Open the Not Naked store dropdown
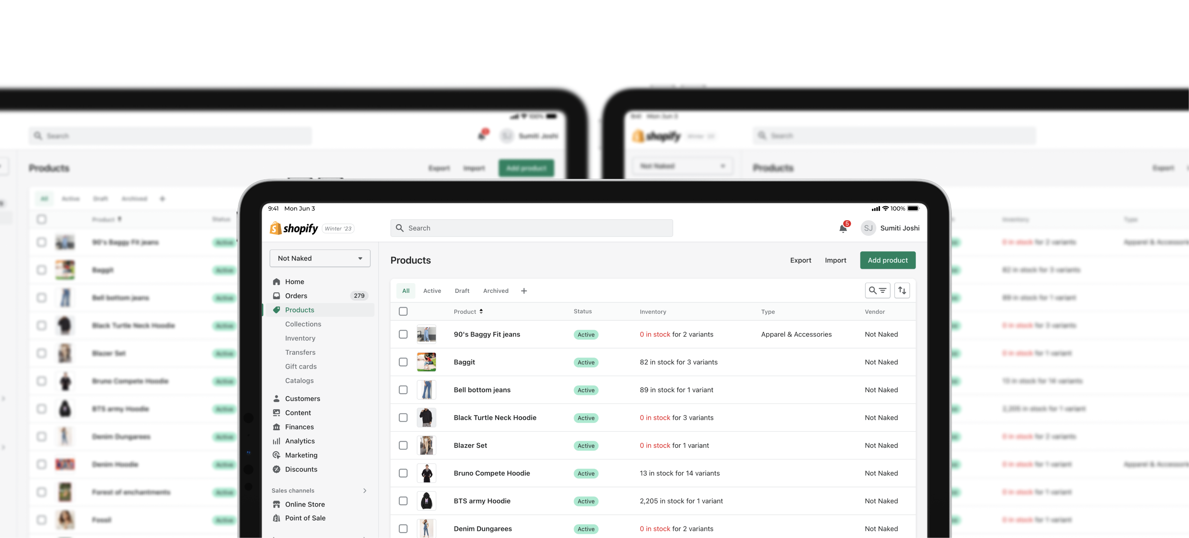 (319, 258)
